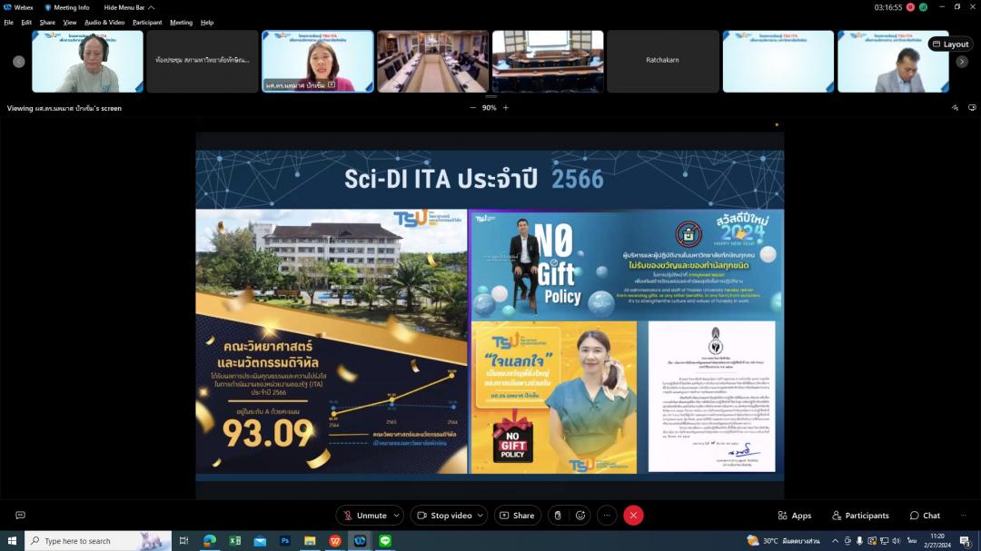Viewport: 981px width, 551px height.
Task: Click the red leave meeting button
Action: pyautogui.click(x=633, y=516)
